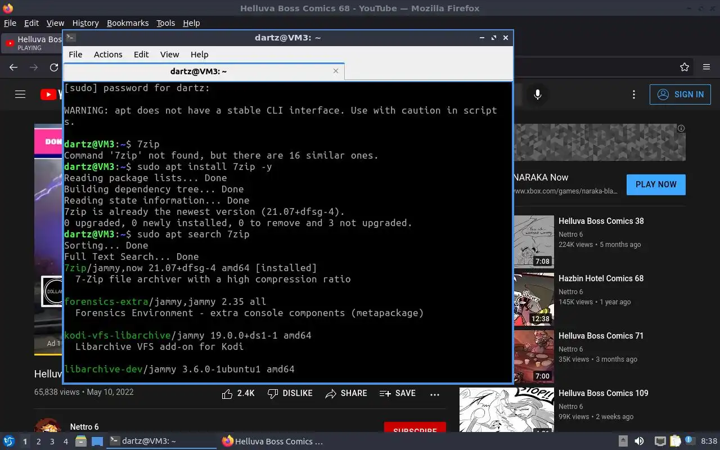Click thumbnail of Hazbin Hotel Comics 68
This screenshot has width=720, height=450.
pyautogui.click(x=534, y=299)
